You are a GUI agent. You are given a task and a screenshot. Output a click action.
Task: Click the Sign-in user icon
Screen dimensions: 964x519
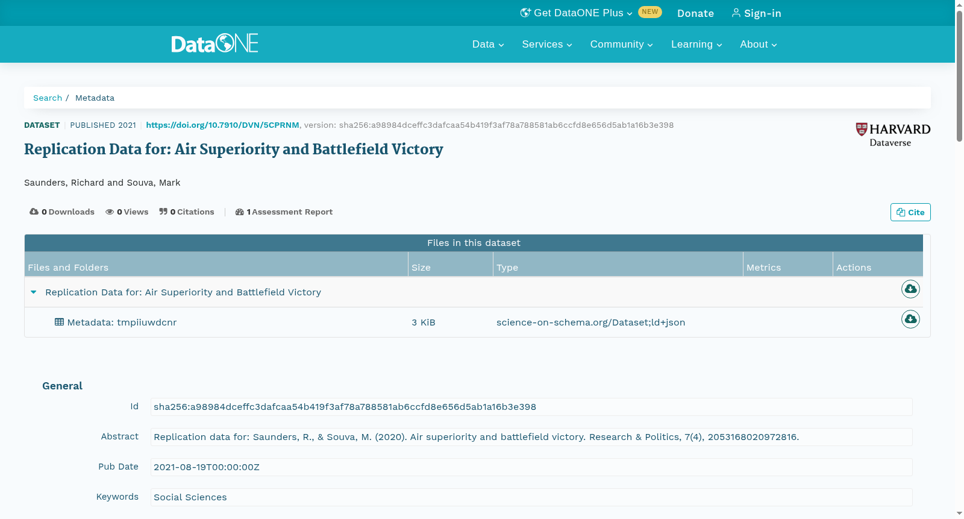click(736, 13)
